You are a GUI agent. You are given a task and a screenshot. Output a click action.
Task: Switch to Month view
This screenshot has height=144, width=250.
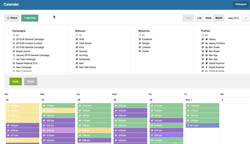219,18
